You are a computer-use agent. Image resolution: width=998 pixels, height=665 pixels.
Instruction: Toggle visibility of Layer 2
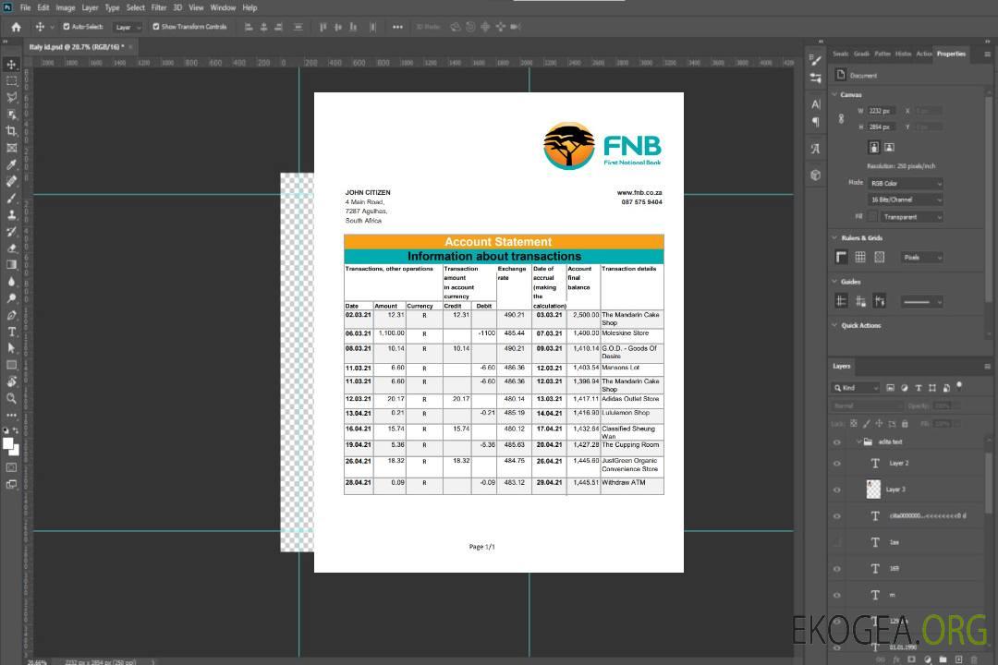tap(837, 464)
